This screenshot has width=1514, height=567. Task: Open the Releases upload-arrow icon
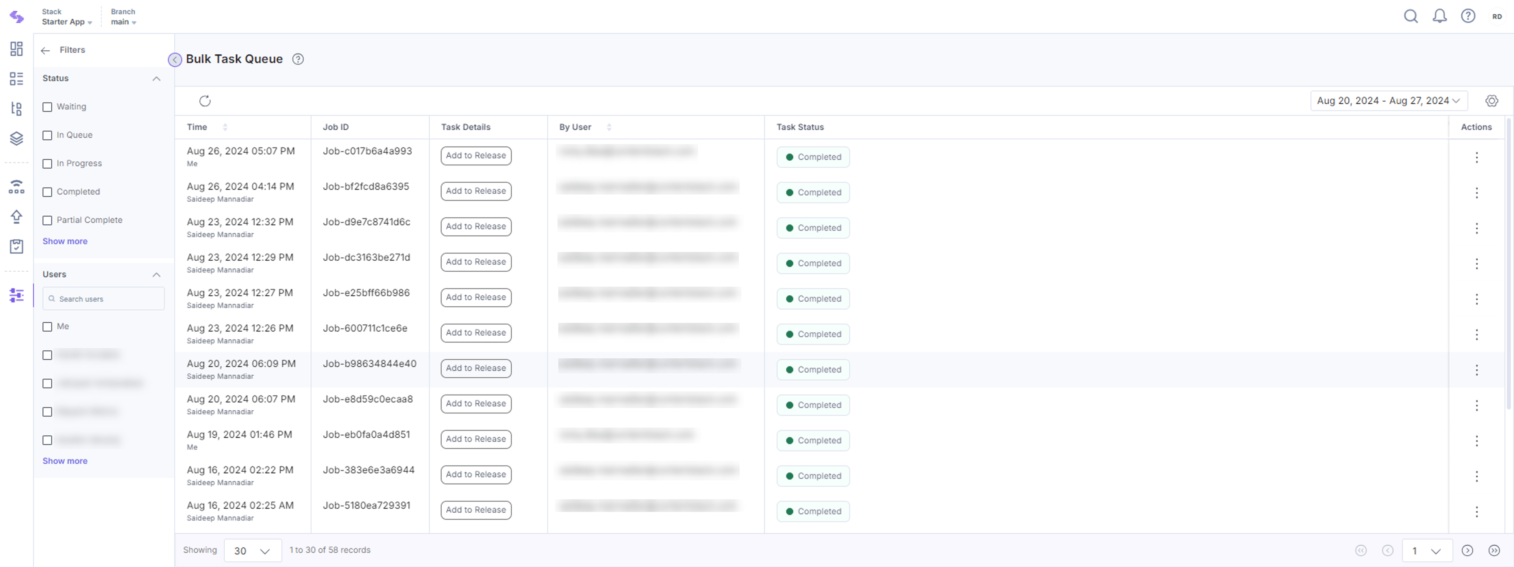[17, 217]
